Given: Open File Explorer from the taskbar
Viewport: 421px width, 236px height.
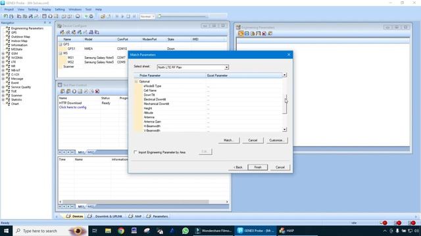Looking at the screenshot, I should click(108, 231).
